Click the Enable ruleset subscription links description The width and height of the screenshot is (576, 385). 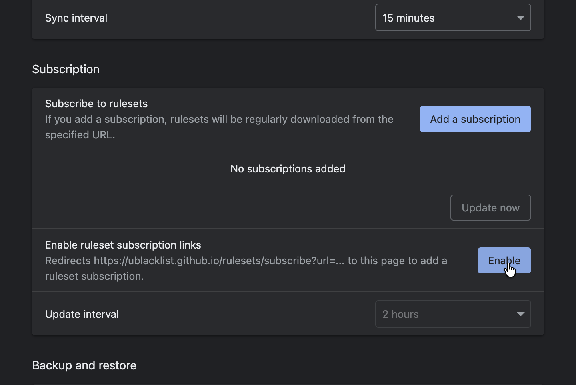pos(246,268)
